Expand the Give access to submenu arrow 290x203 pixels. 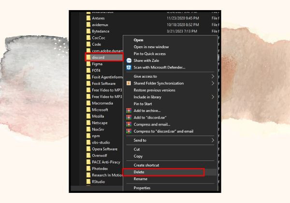213,76
